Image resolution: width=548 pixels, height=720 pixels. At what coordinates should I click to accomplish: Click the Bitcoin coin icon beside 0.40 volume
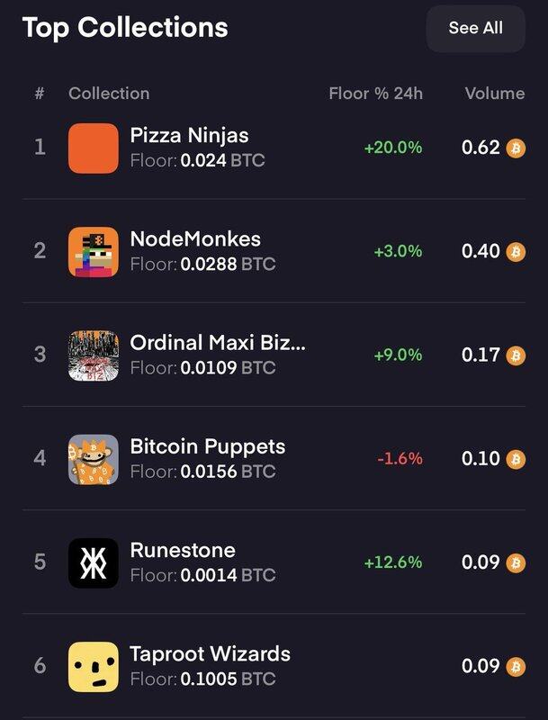click(x=516, y=252)
